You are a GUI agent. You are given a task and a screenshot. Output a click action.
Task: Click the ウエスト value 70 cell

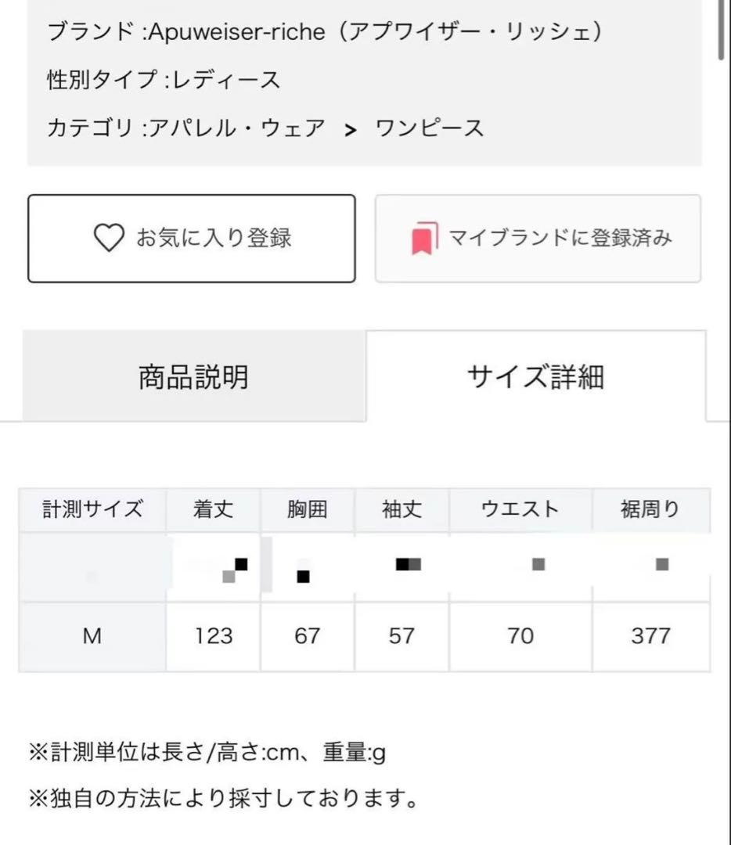click(520, 636)
